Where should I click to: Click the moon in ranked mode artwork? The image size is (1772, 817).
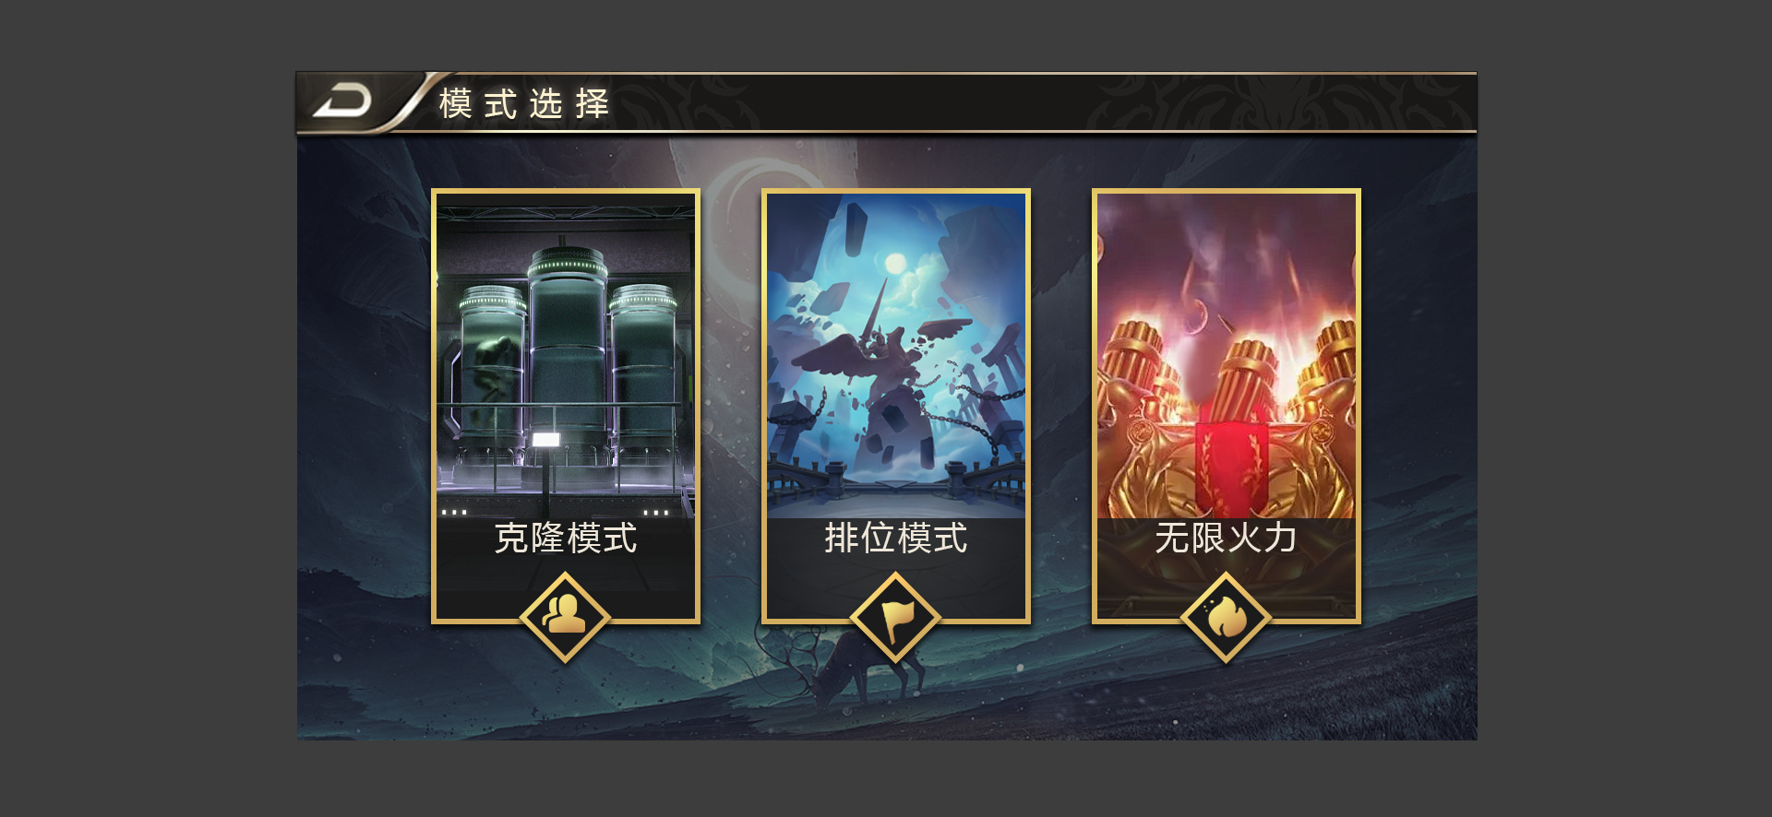pos(894,265)
